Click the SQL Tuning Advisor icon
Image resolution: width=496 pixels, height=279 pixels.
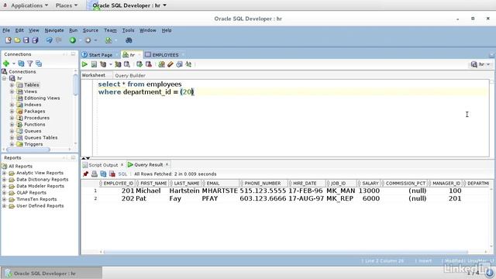[127, 64]
